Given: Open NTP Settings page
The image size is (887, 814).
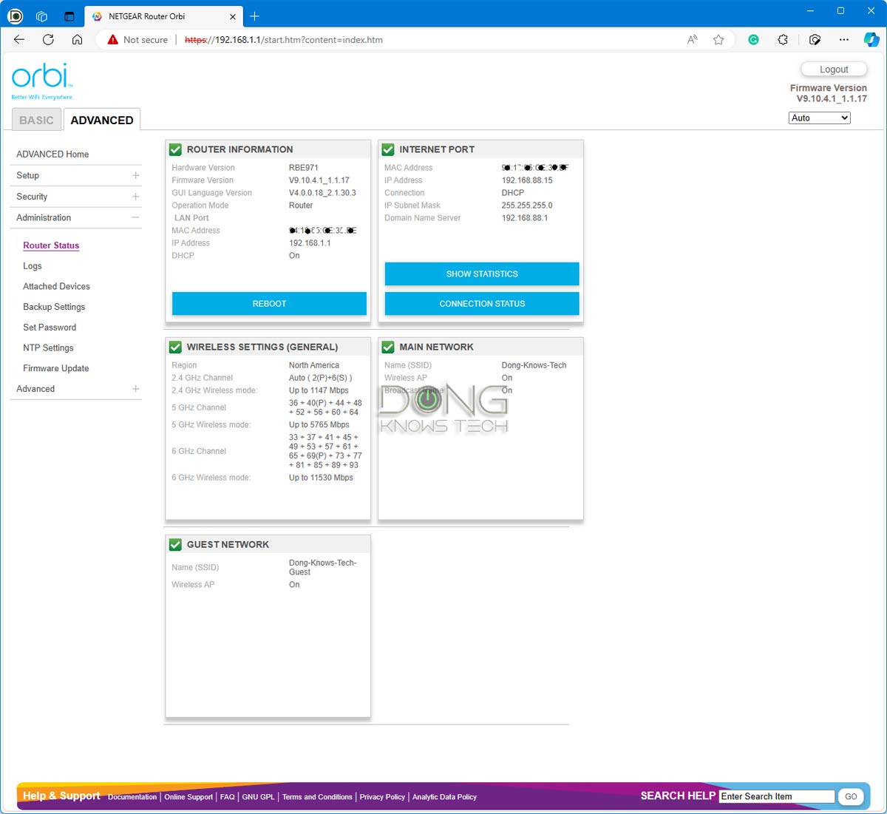Looking at the screenshot, I should coord(48,347).
